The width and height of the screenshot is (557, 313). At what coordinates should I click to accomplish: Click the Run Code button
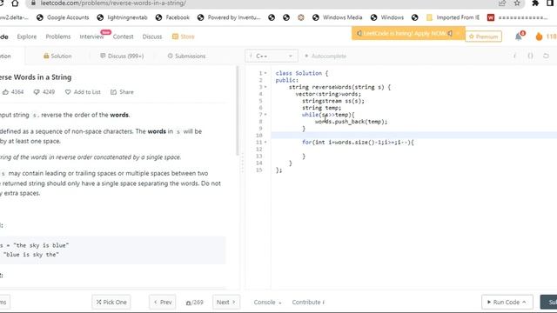pyautogui.click(x=507, y=303)
